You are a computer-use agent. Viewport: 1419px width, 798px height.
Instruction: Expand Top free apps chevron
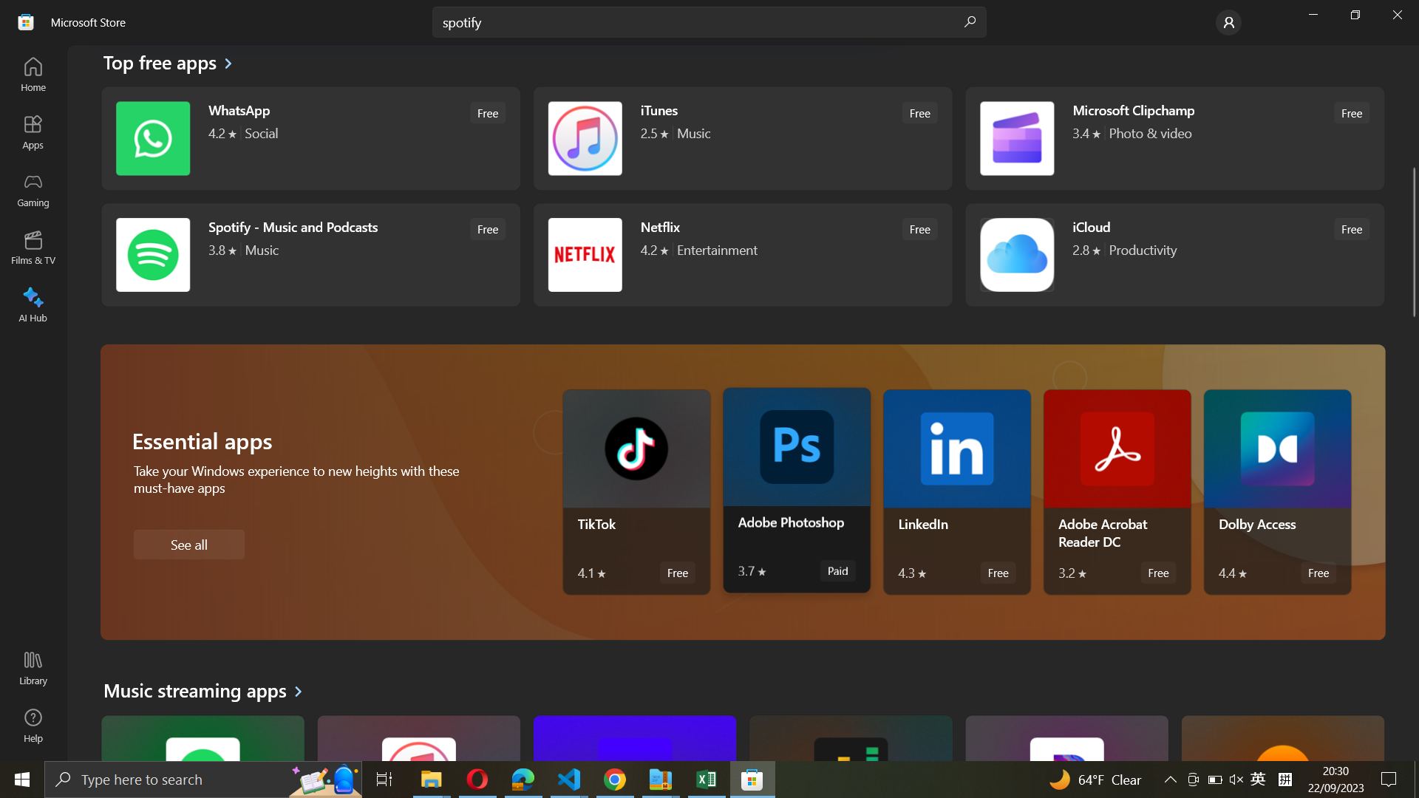228,64
